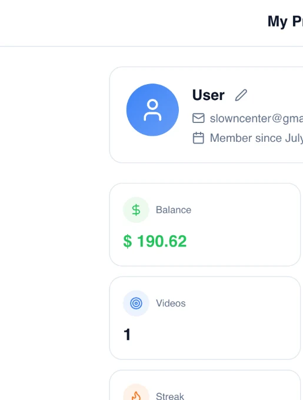The image size is (303, 400).
Task: Click the $ 190.62 balance amount
Action: coord(155,241)
